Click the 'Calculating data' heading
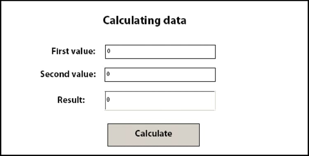The width and height of the screenshot is (309, 156). pyautogui.click(x=145, y=21)
